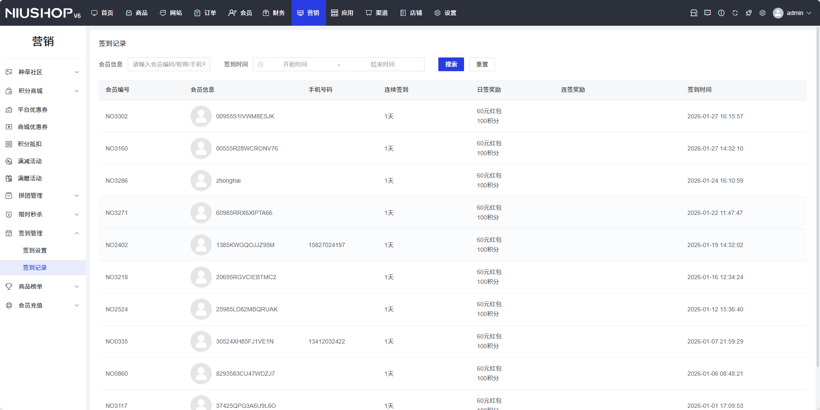The image size is (820, 410).
Task: Open the message chat bubble icon
Action: tap(707, 13)
